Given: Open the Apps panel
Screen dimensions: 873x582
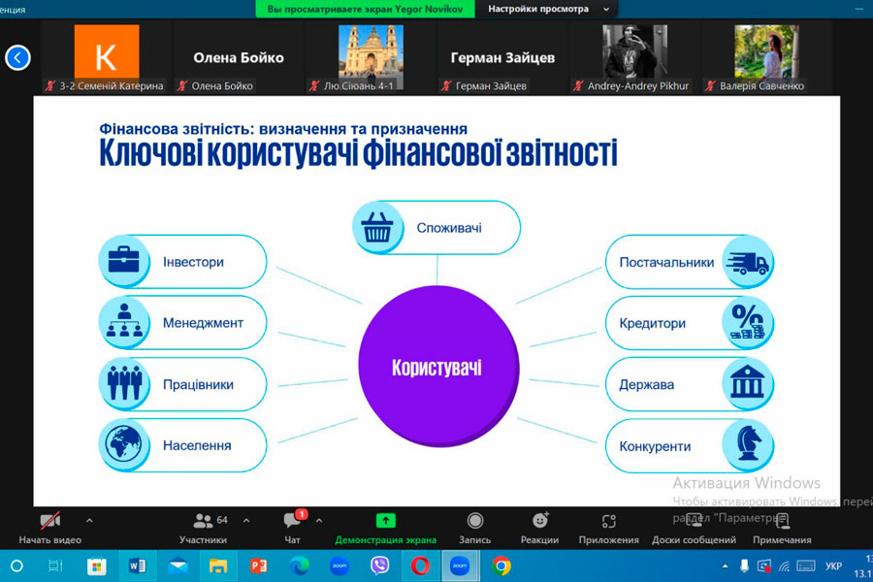Looking at the screenshot, I should point(608,528).
